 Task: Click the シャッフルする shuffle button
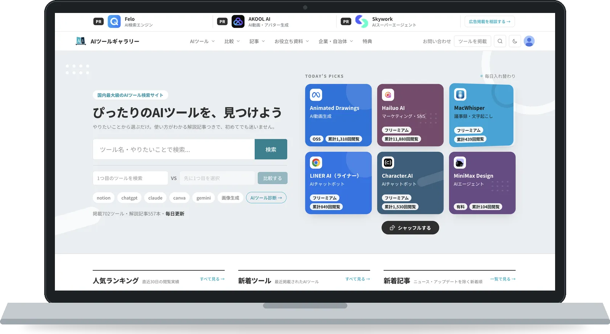click(410, 228)
